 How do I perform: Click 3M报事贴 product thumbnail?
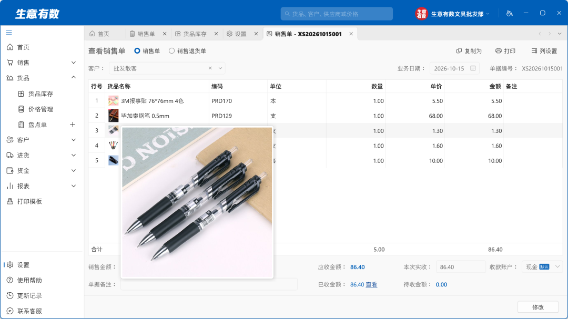114,101
